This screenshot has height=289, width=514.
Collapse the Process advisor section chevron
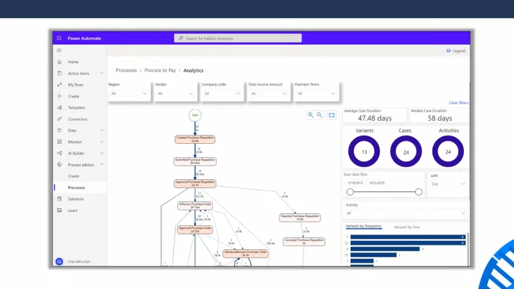click(x=102, y=164)
